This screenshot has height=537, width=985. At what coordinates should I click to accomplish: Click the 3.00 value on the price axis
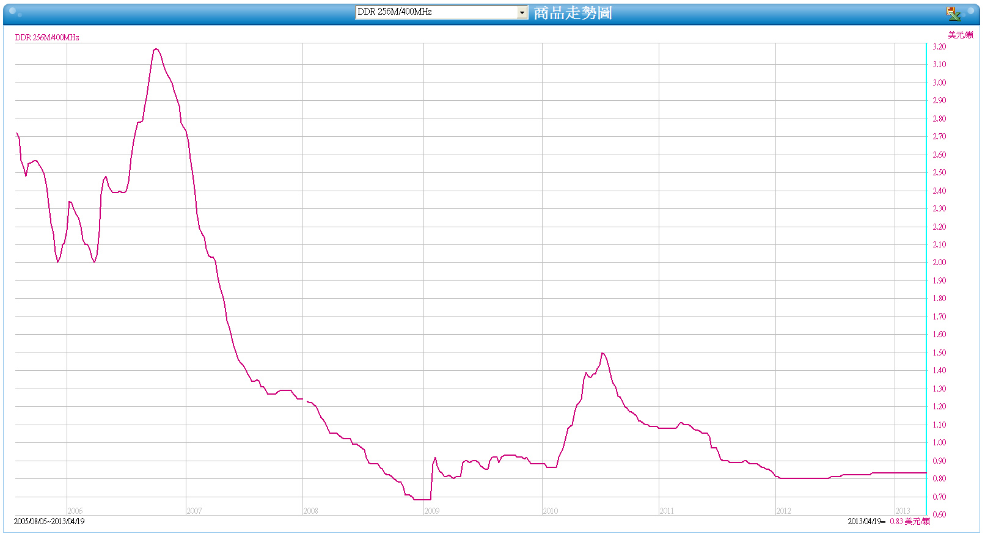click(x=939, y=82)
